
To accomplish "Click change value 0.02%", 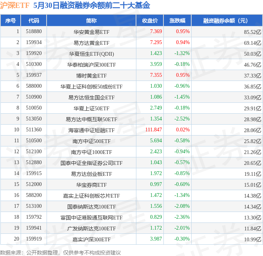I will point(183,130).
